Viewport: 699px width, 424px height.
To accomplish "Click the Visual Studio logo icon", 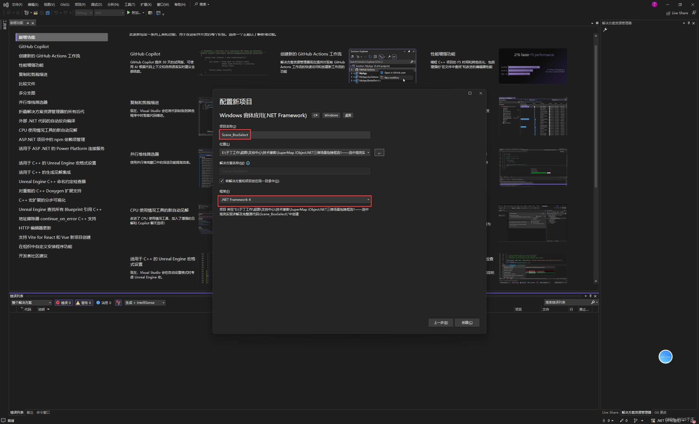I will tap(6, 5).
